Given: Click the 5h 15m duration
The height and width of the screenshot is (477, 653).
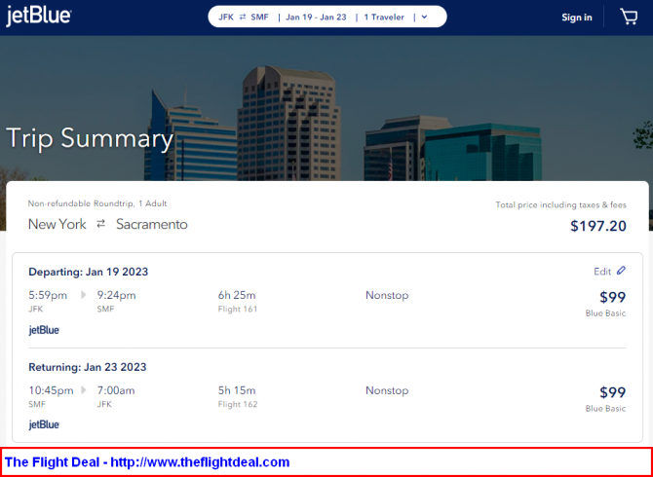Looking at the screenshot, I should (237, 390).
